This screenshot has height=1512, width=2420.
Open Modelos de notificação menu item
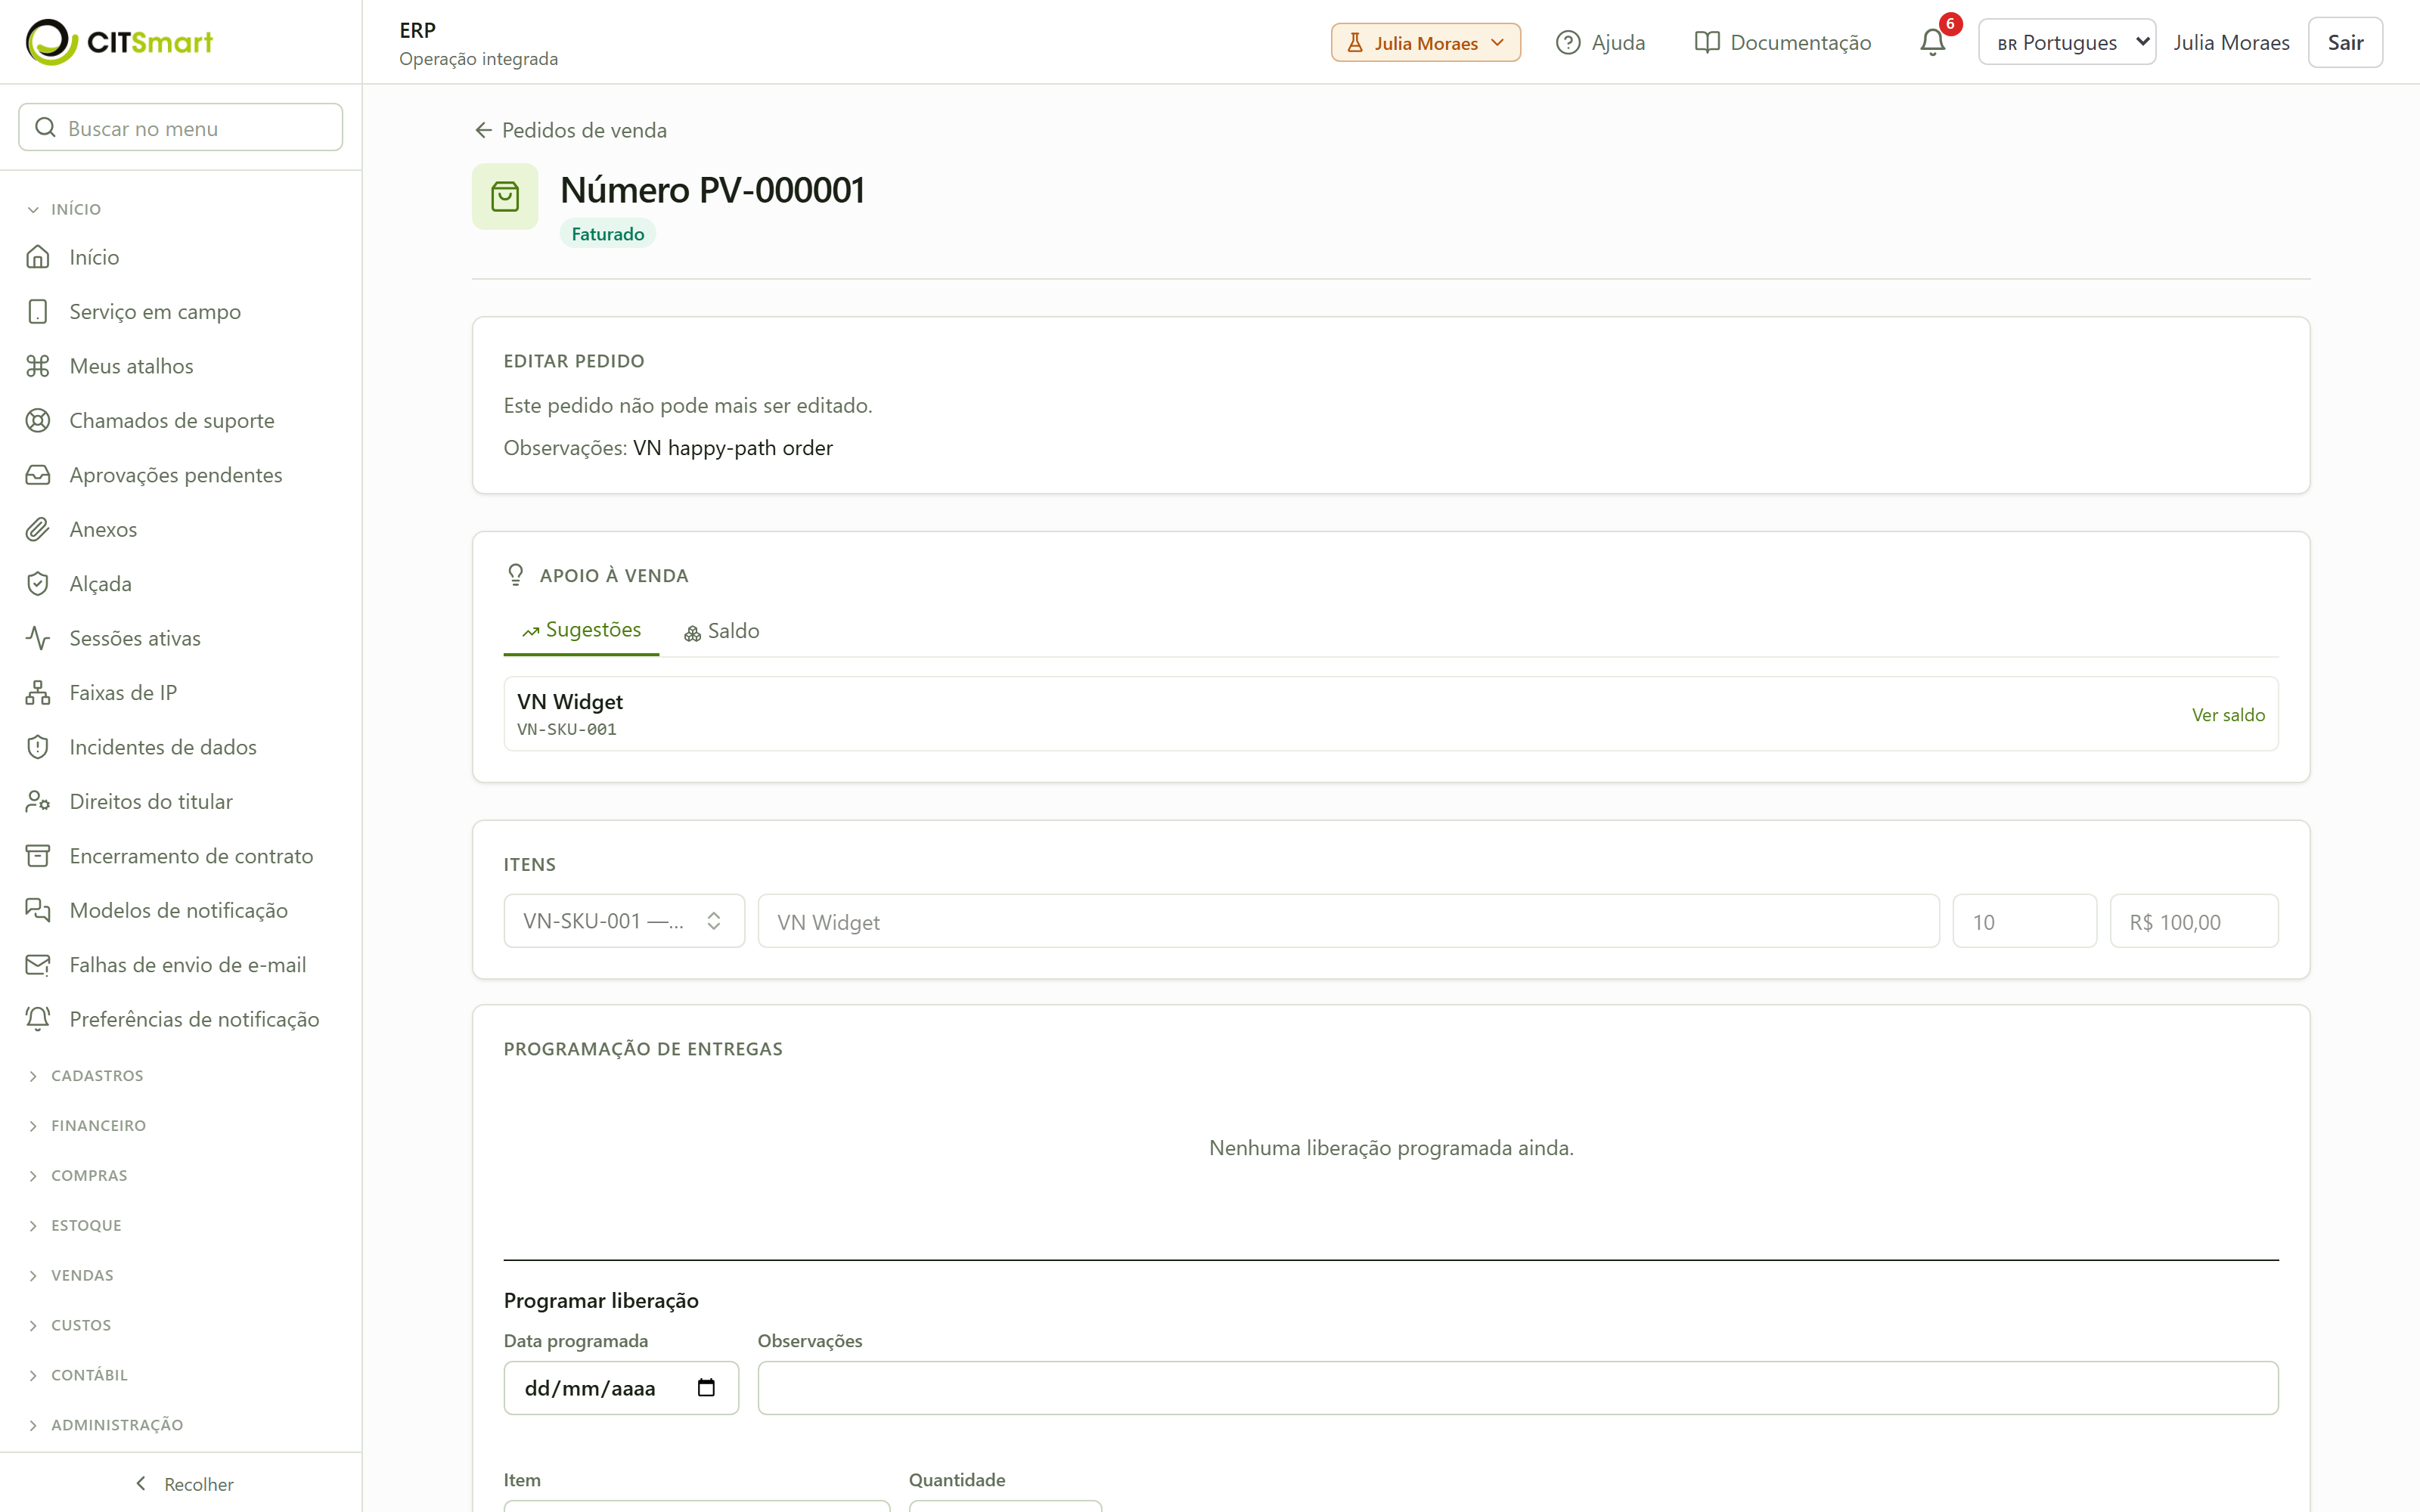pyautogui.click(x=181, y=911)
